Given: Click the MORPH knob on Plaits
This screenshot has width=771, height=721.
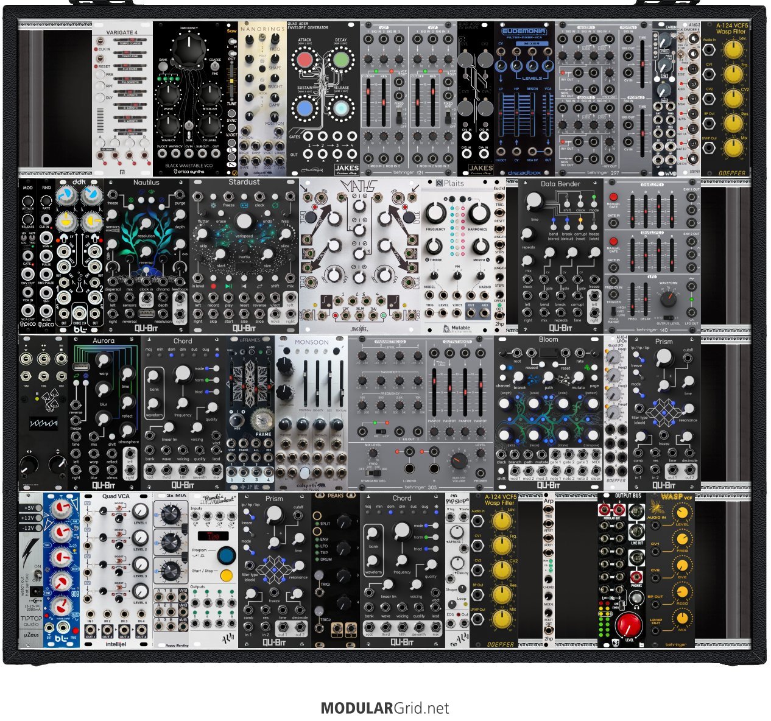Looking at the screenshot, I should click(480, 247).
